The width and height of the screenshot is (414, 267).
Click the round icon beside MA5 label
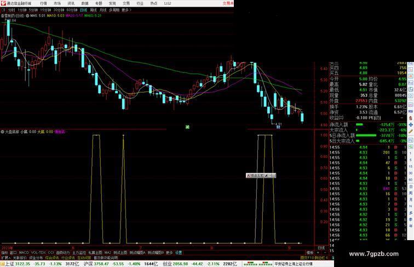(x=27, y=16)
